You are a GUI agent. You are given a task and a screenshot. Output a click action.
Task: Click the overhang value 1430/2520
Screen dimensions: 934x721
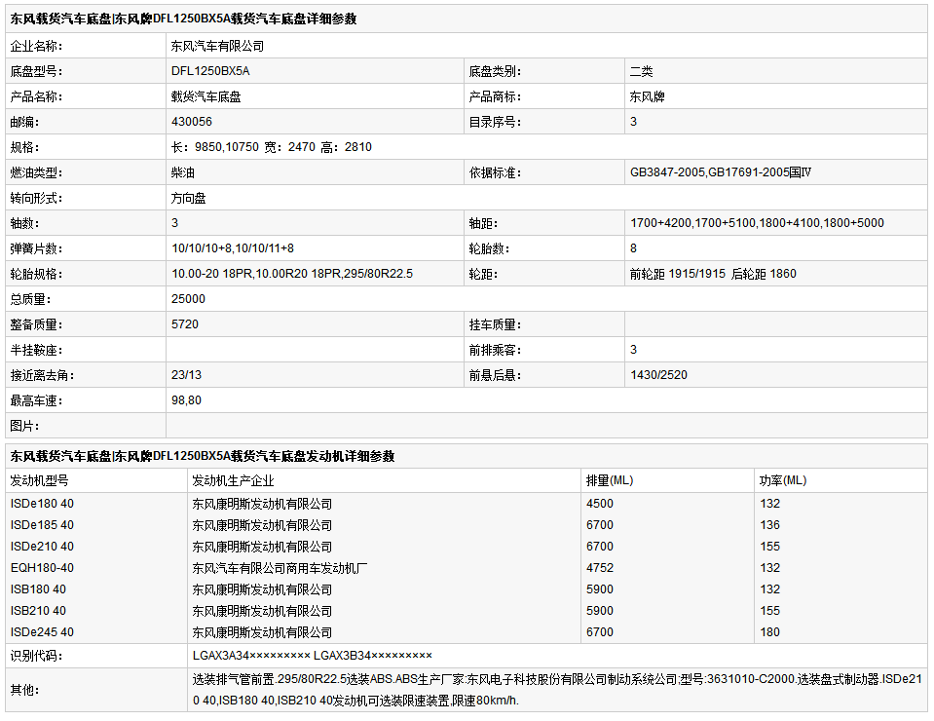pos(659,375)
